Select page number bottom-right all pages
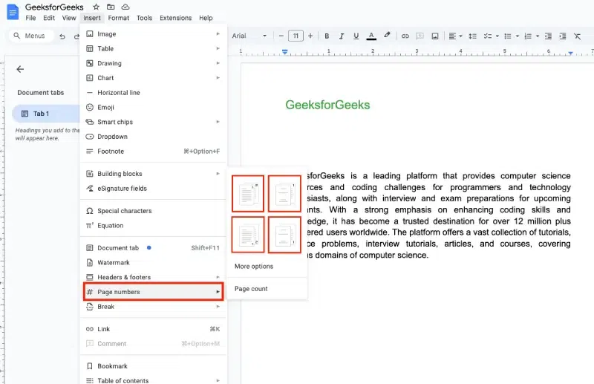Viewport: 594px width, 384px height. tap(248, 235)
